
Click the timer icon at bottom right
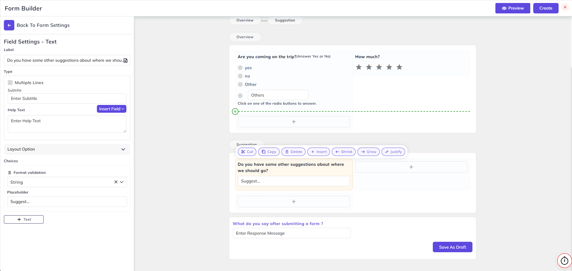pyautogui.click(x=565, y=261)
